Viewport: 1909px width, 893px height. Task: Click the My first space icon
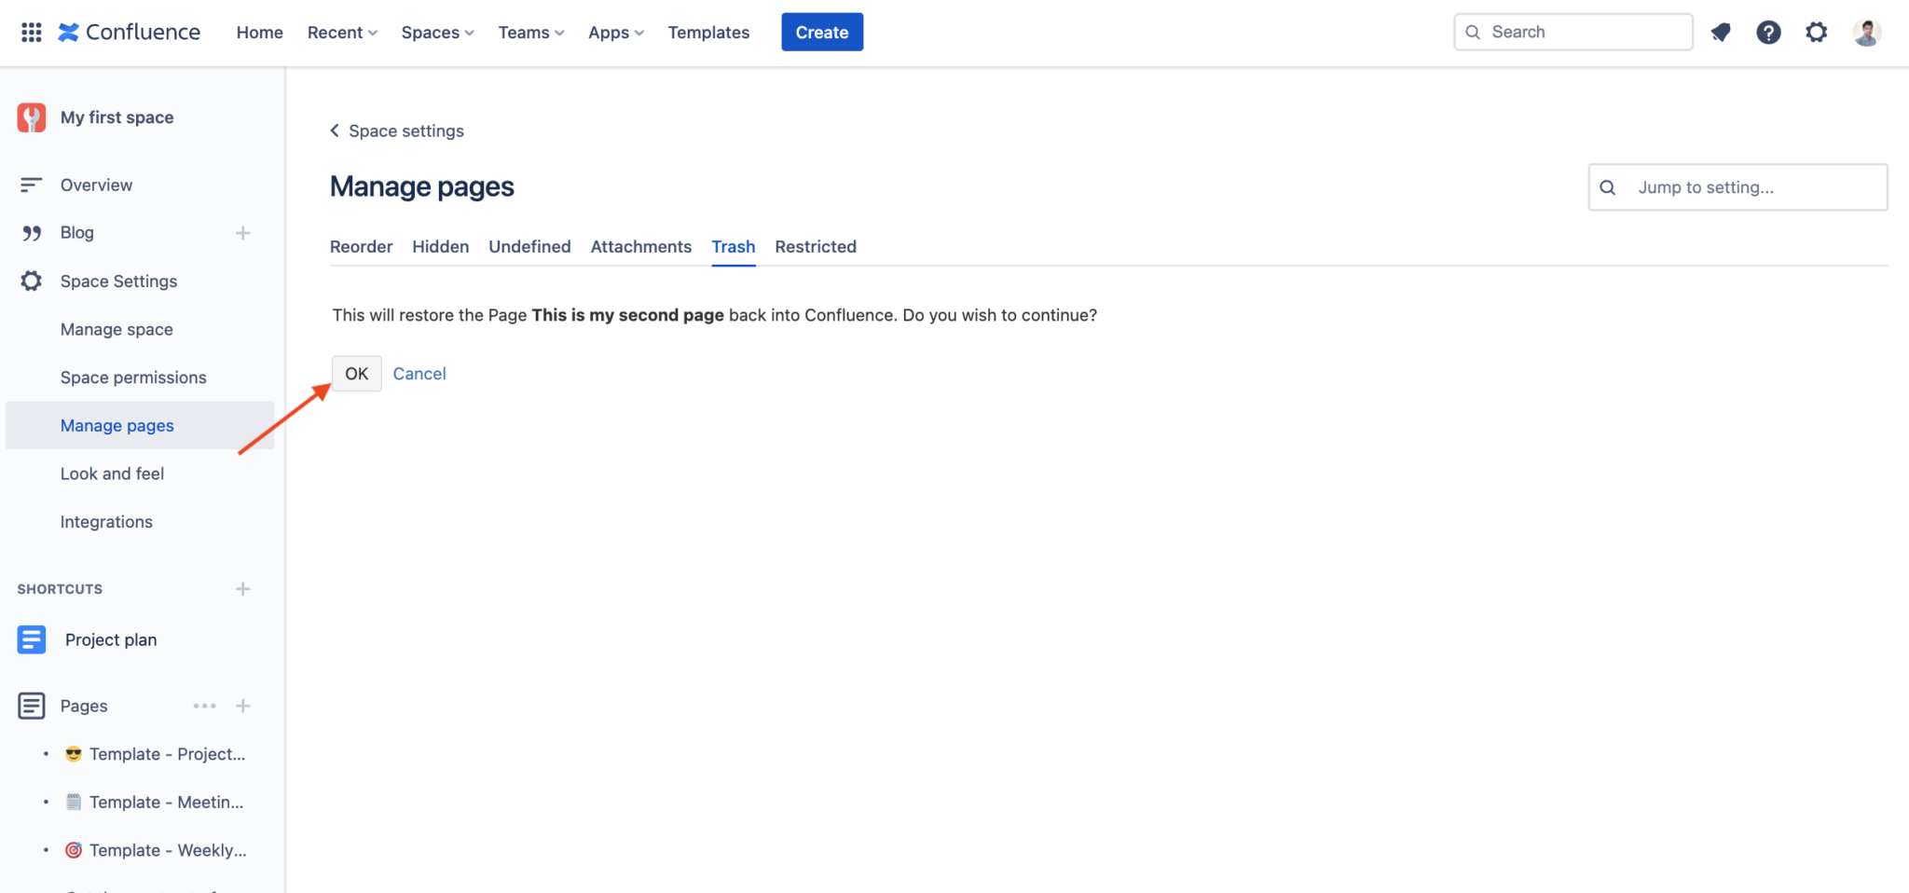pyautogui.click(x=31, y=117)
